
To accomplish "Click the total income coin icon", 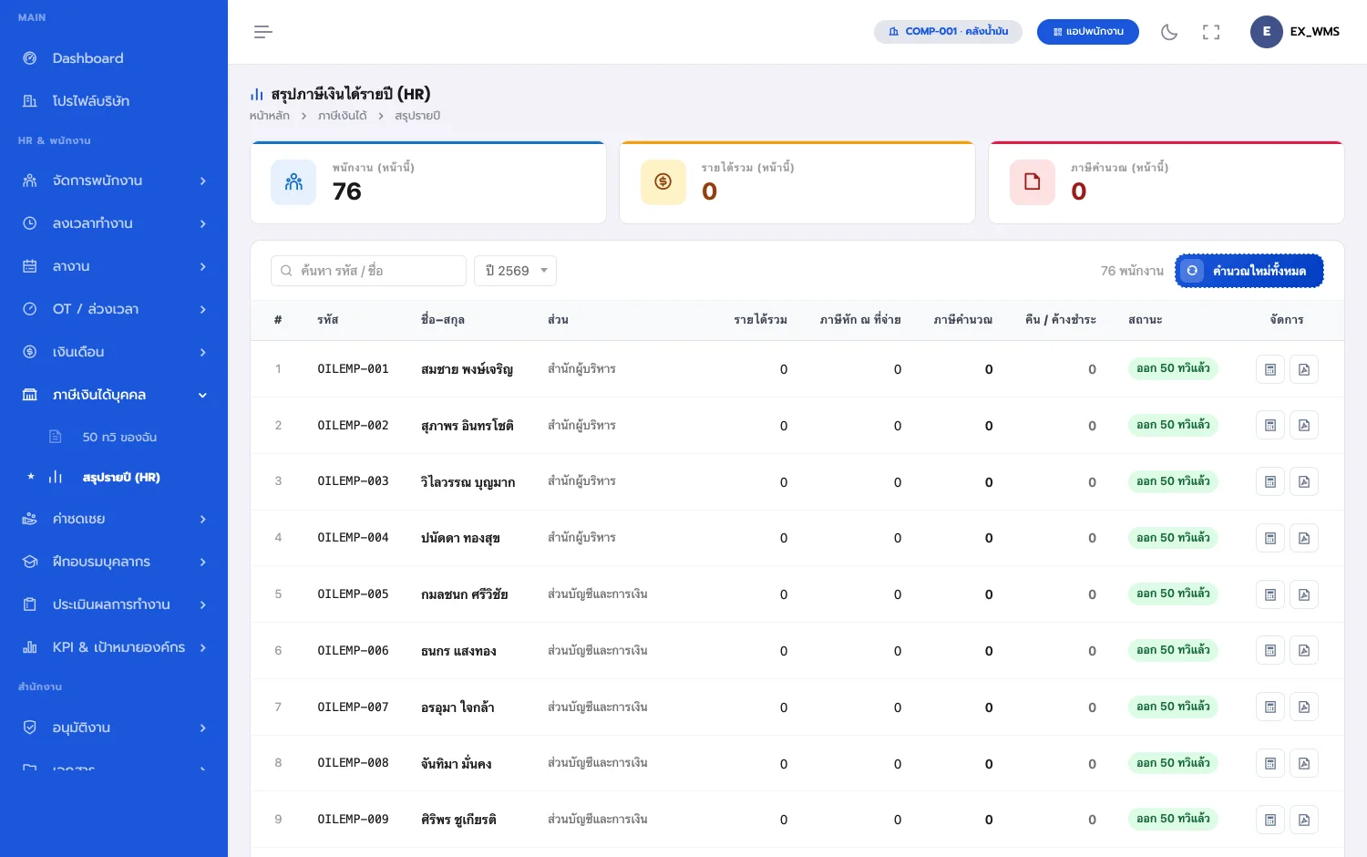I will [663, 182].
